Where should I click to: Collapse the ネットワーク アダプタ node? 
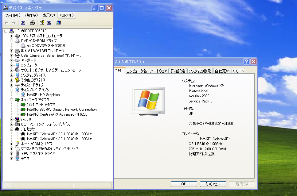click(11, 100)
